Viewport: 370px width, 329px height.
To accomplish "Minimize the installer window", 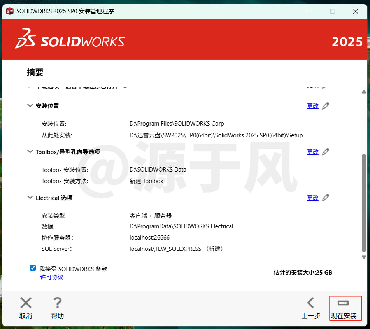I will click(310, 11).
